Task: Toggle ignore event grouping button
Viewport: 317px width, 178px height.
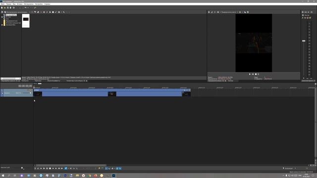Action: (120, 168)
